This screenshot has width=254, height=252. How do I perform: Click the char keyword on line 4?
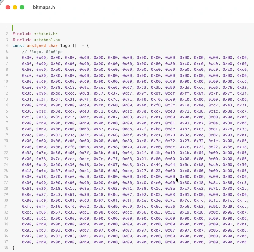[x=53, y=46]
